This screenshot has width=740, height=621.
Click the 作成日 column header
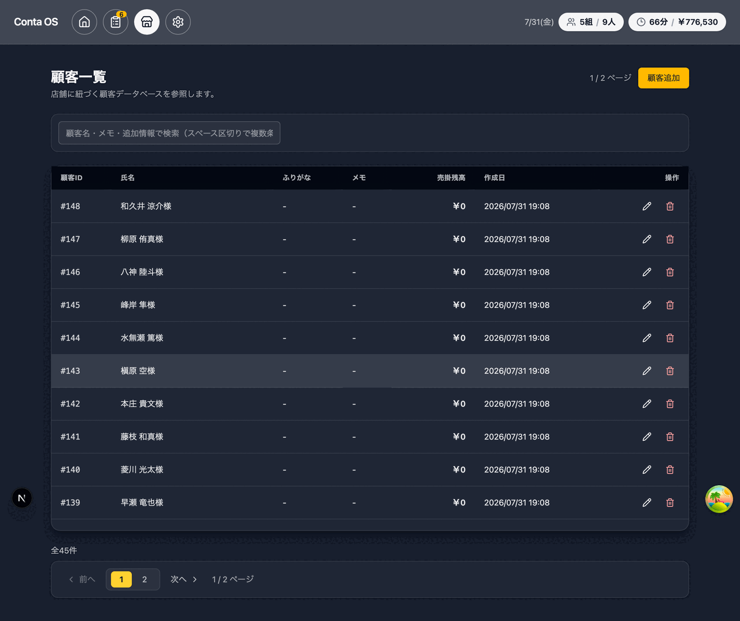[x=494, y=178]
